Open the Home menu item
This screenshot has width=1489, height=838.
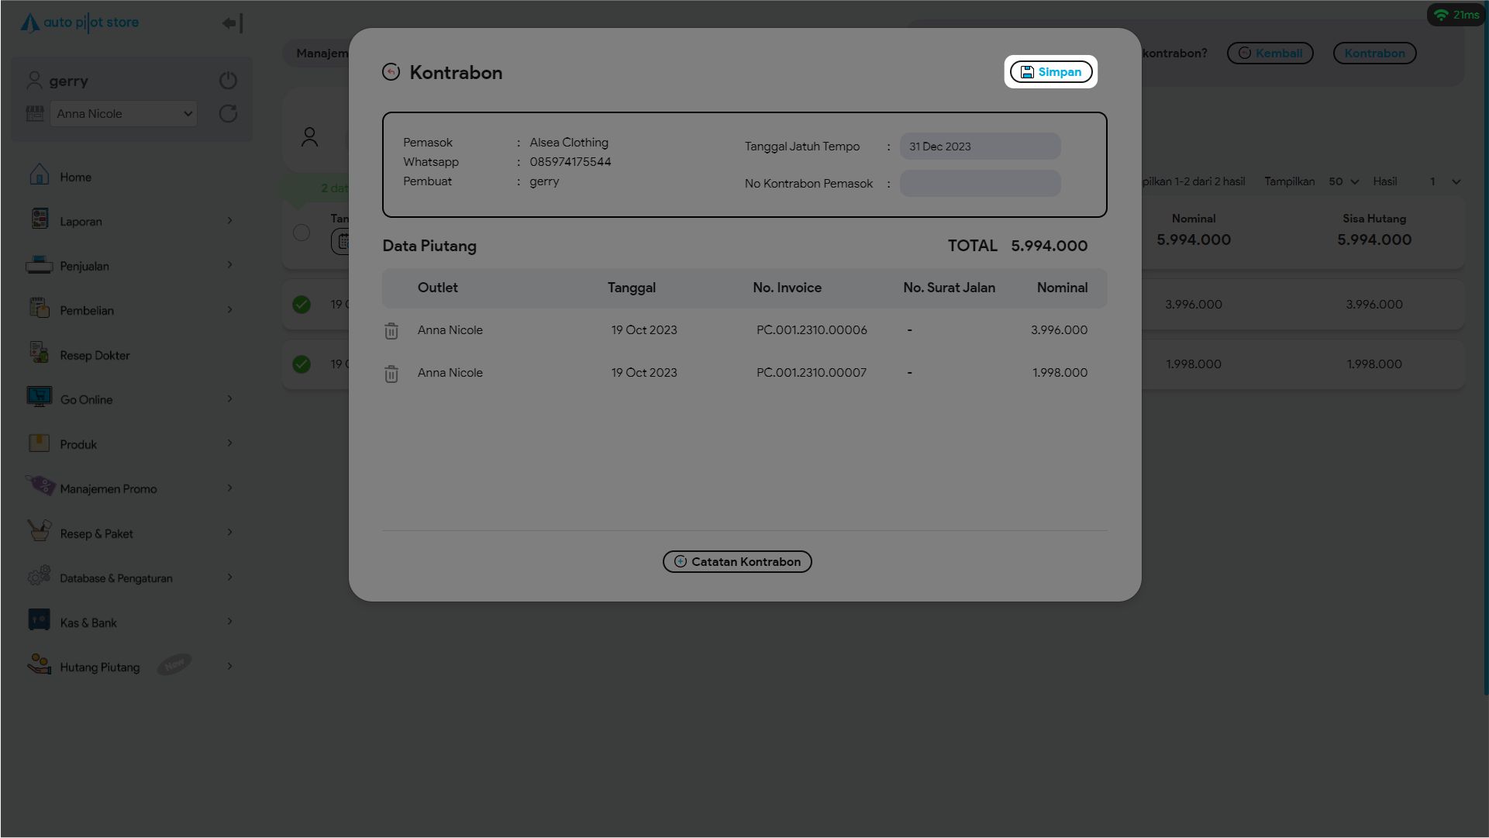[75, 178]
